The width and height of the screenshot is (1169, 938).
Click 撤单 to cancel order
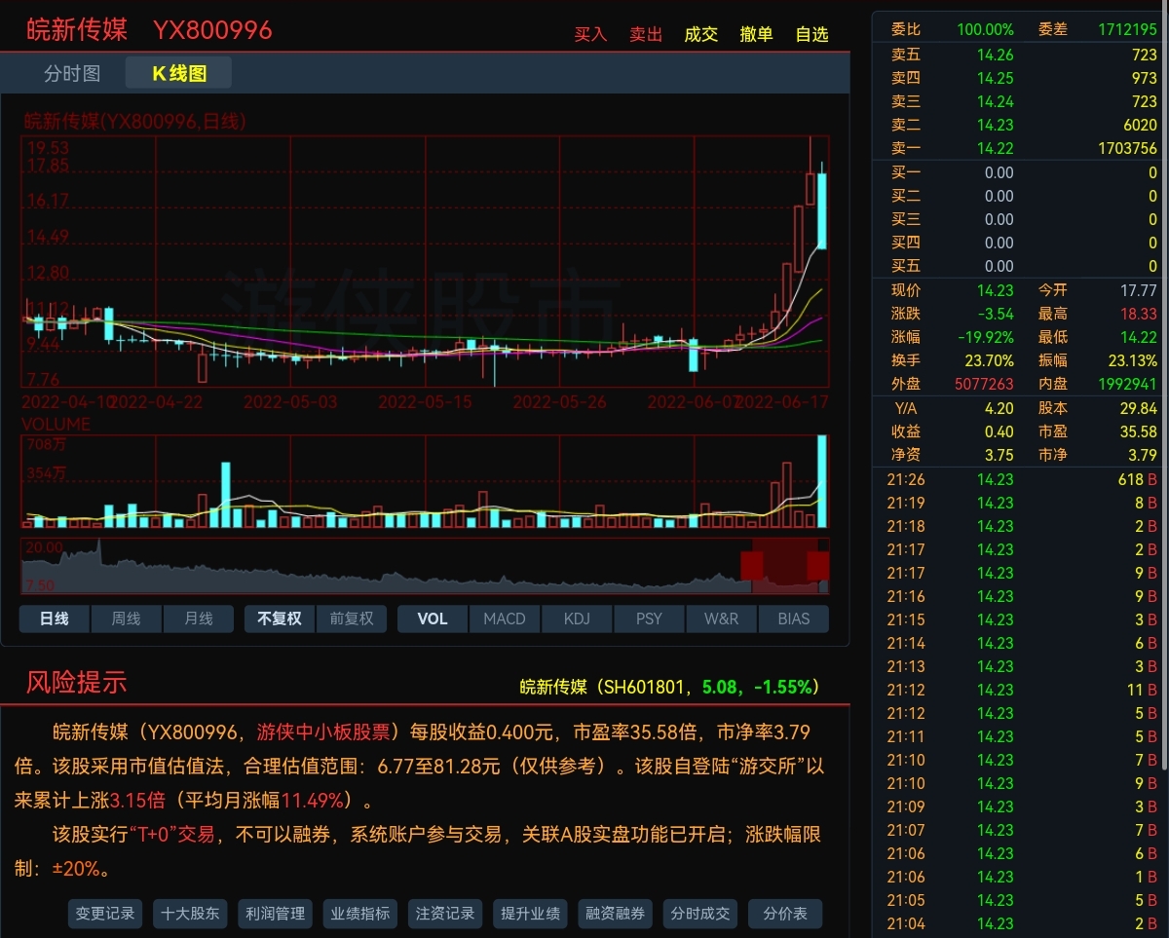click(x=757, y=34)
